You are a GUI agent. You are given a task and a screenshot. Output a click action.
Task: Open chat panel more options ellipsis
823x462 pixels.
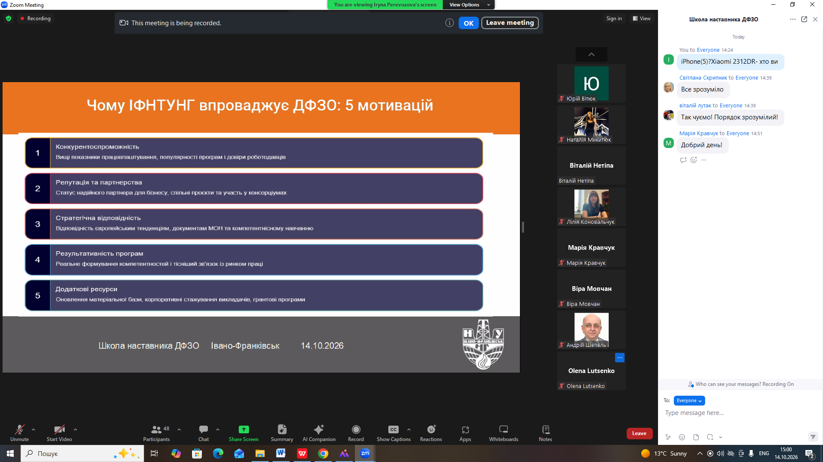793,19
